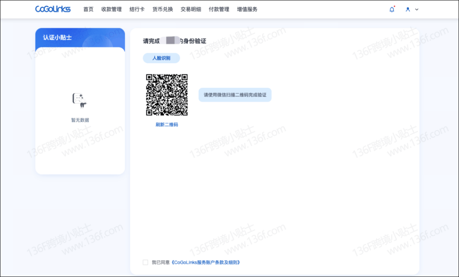Screen dimensions: 459x277
Task: Open 货币兑换 menu
Action: [162, 9]
